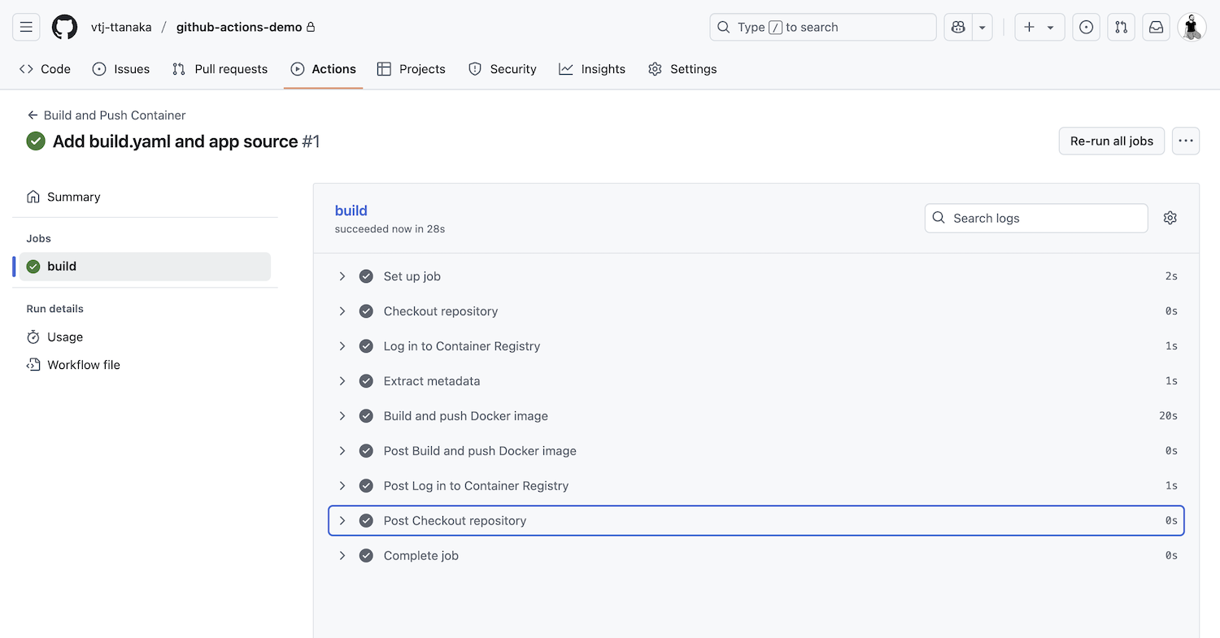1220x638 pixels.
Task: Expand the Set up job step
Action: click(342, 276)
